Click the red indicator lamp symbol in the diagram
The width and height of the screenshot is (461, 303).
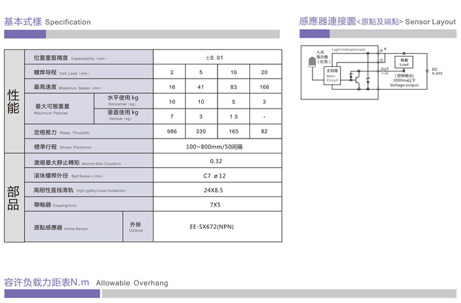[313, 62]
